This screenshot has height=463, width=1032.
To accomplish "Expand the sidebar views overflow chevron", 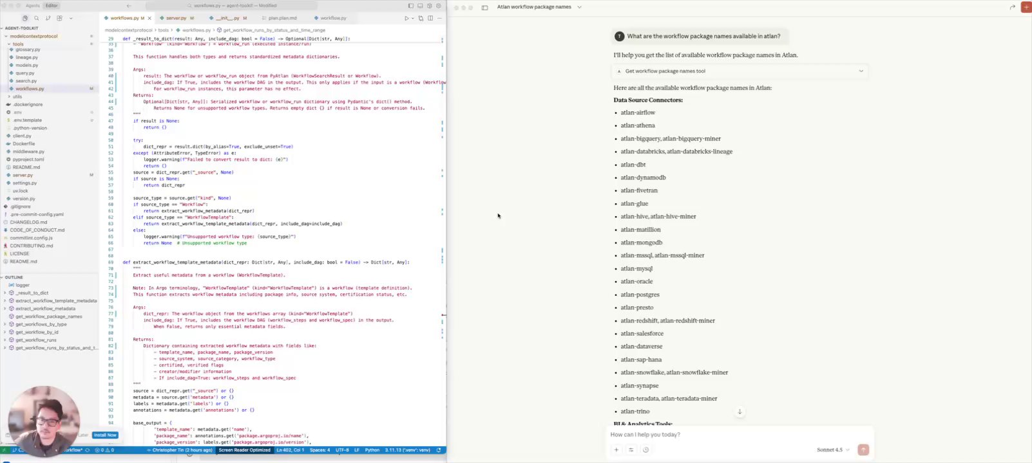I will (71, 18).
